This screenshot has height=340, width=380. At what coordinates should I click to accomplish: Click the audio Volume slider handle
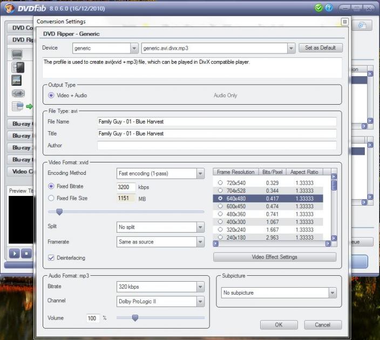click(x=135, y=317)
